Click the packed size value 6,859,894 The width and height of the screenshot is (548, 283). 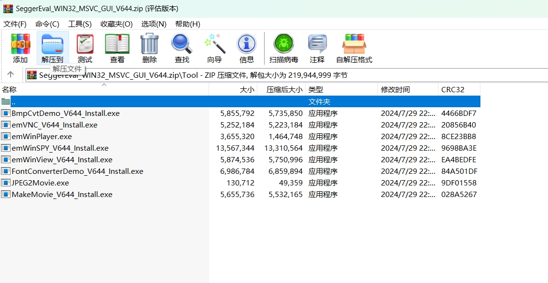(285, 171)
